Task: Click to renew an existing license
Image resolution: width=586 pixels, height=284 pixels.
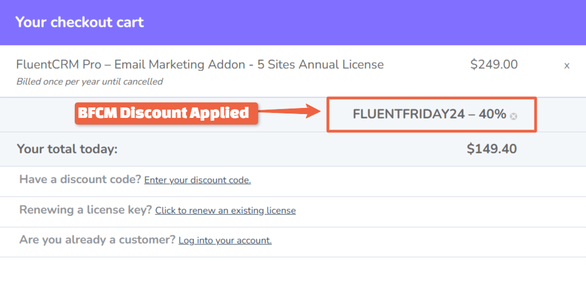Action: click(x=225, y=210)
